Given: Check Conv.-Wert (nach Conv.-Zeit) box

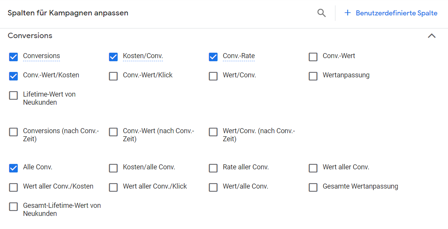Looking at the screenshot, I should 113,132.
